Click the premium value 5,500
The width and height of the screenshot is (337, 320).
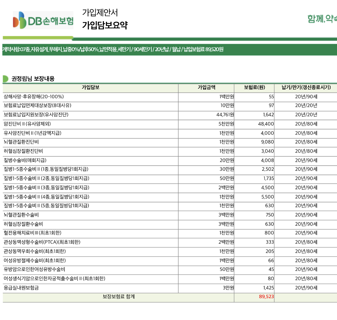(x=267, y=197)
